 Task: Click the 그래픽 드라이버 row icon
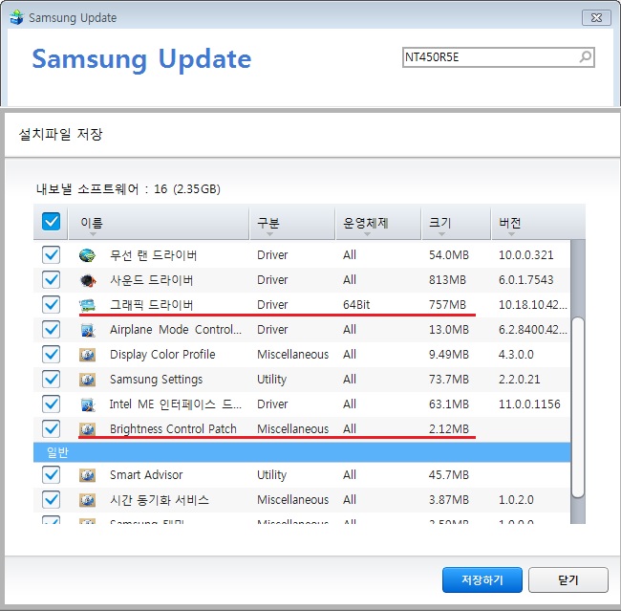click(x=87, y=305)
